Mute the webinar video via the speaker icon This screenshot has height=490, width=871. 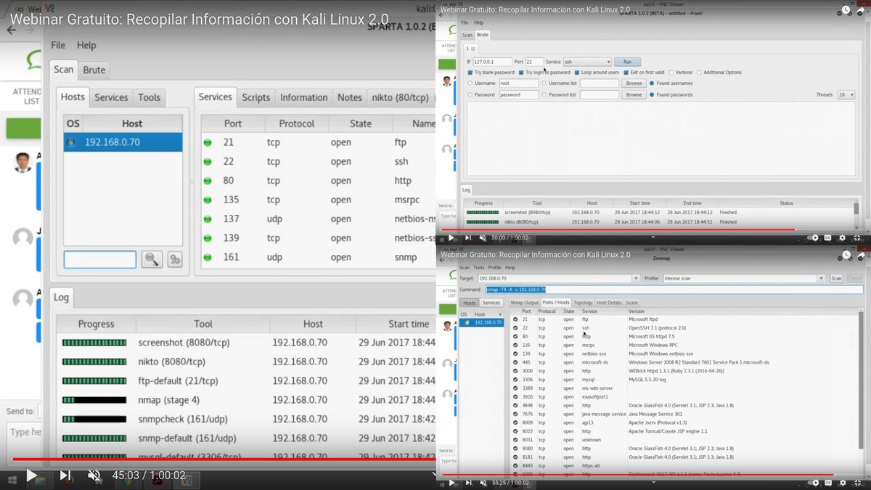(94, 475)
